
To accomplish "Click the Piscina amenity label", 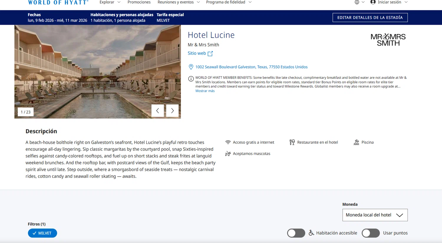I will point(367,142).
